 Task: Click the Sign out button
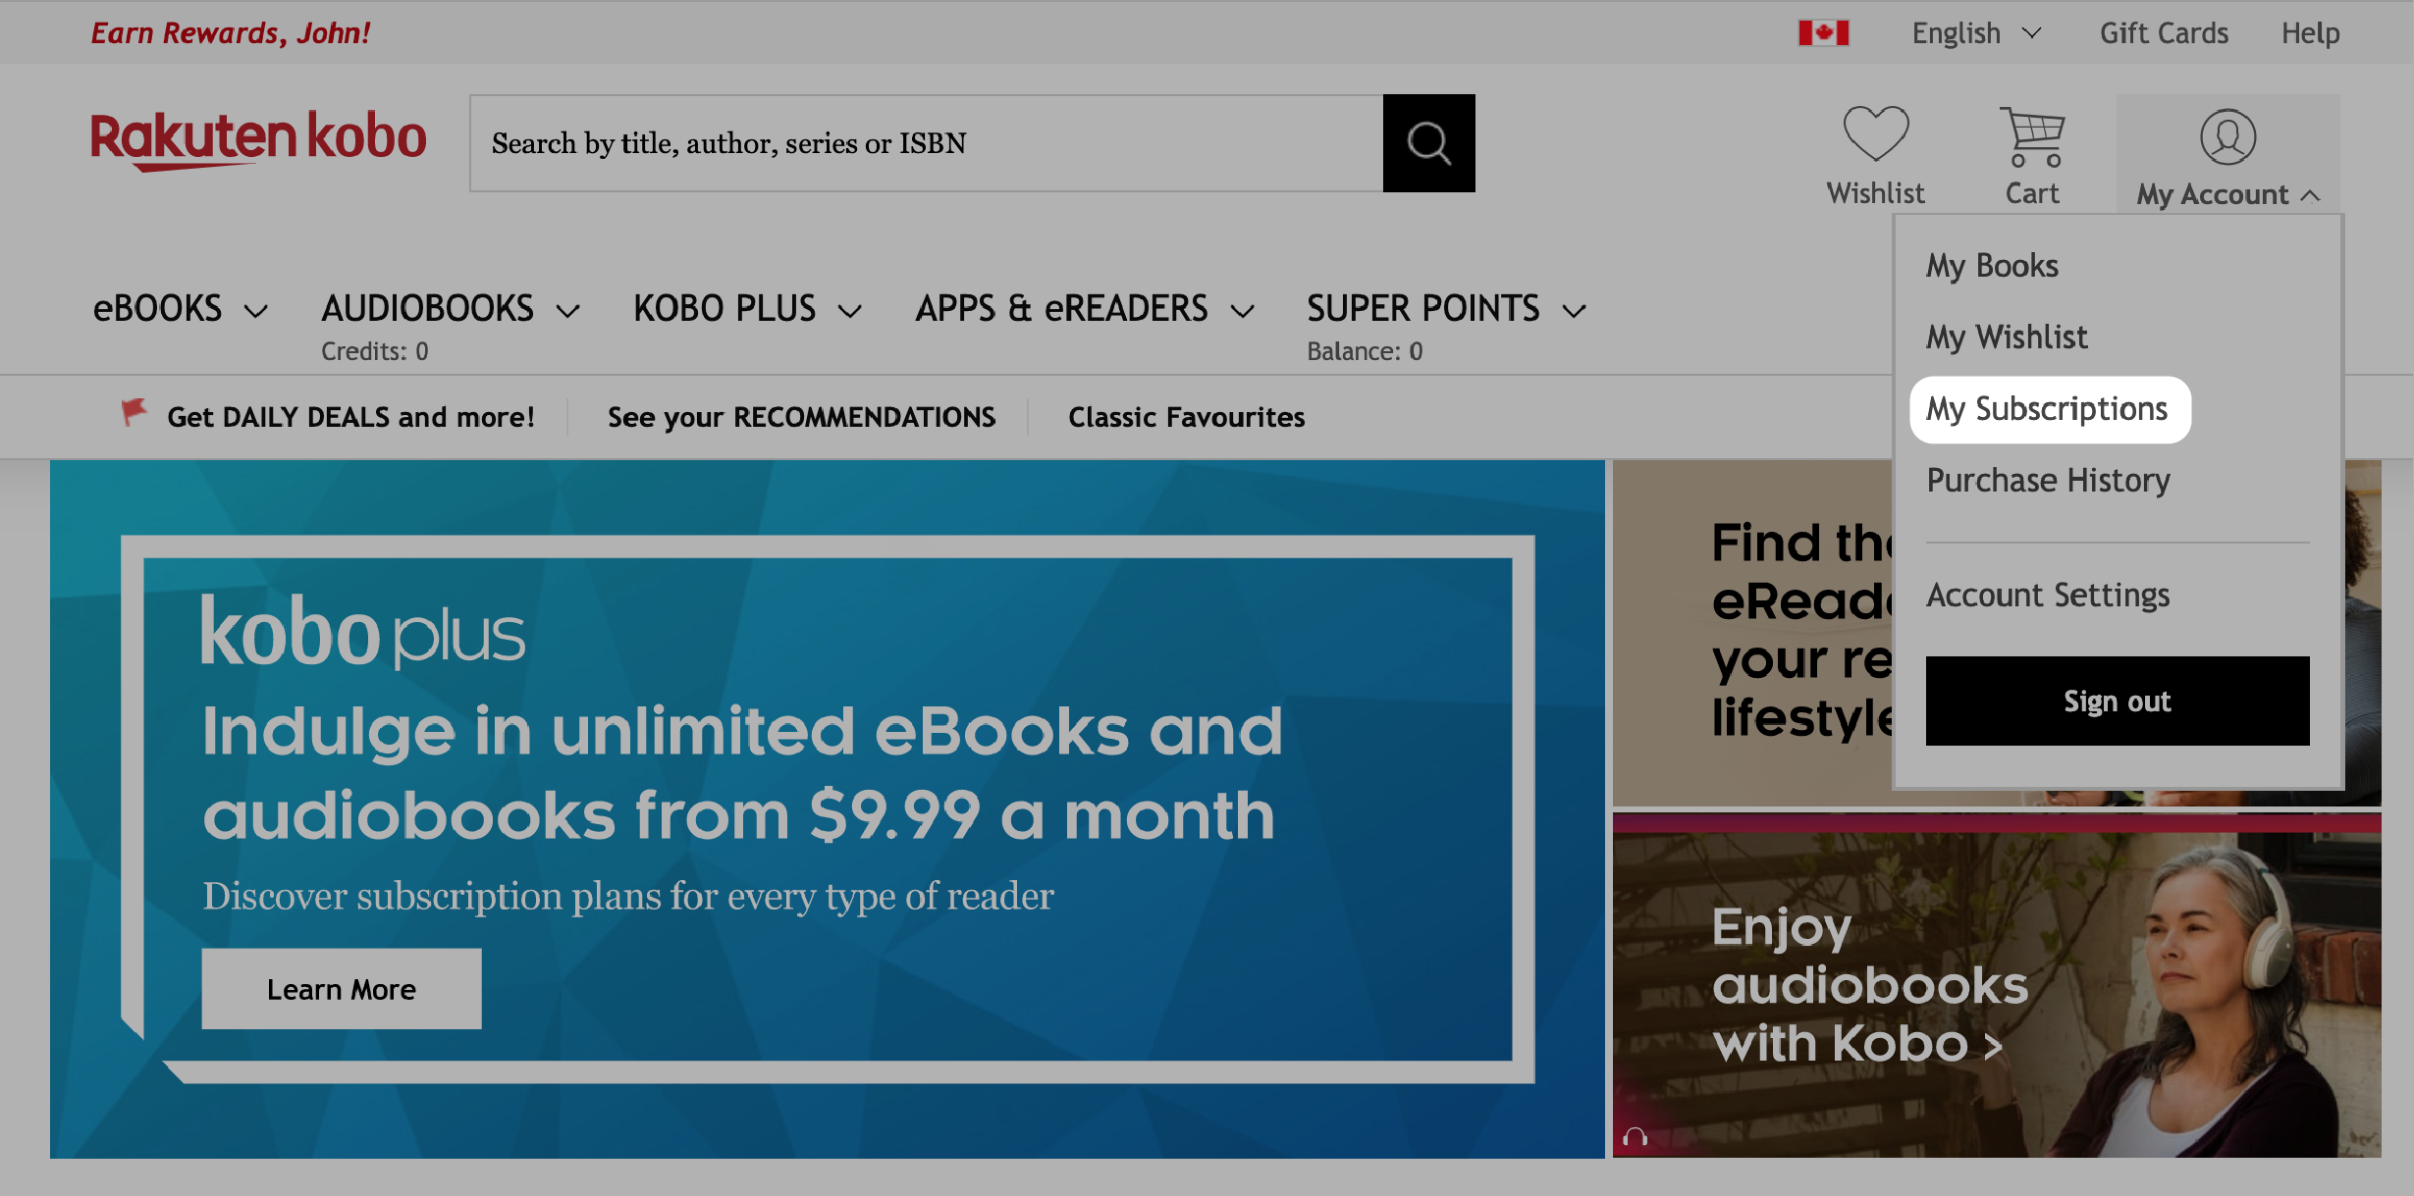[x=2117, y=701]
